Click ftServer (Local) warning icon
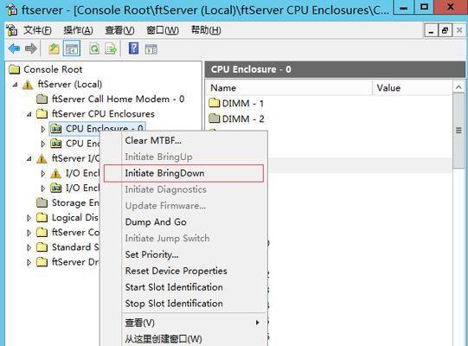Image resolution: width=468 pixels, height=346 pixels. point(28,85)
